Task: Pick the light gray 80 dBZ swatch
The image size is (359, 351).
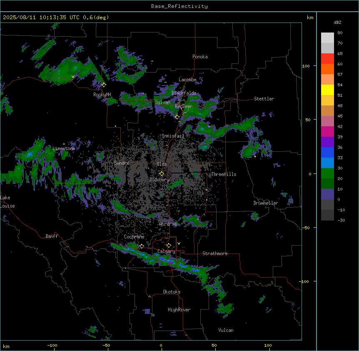Action: [327, 38]
